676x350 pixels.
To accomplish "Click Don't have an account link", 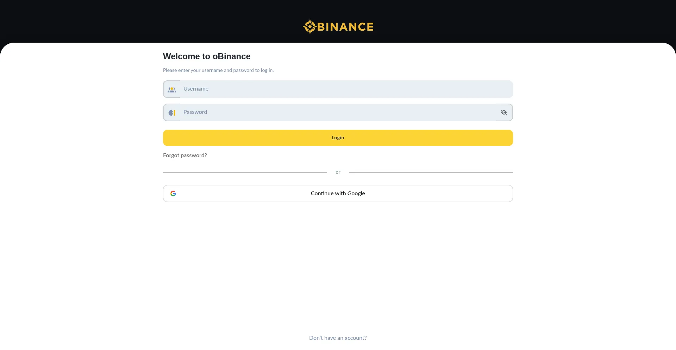I will (x=338, y=338).
